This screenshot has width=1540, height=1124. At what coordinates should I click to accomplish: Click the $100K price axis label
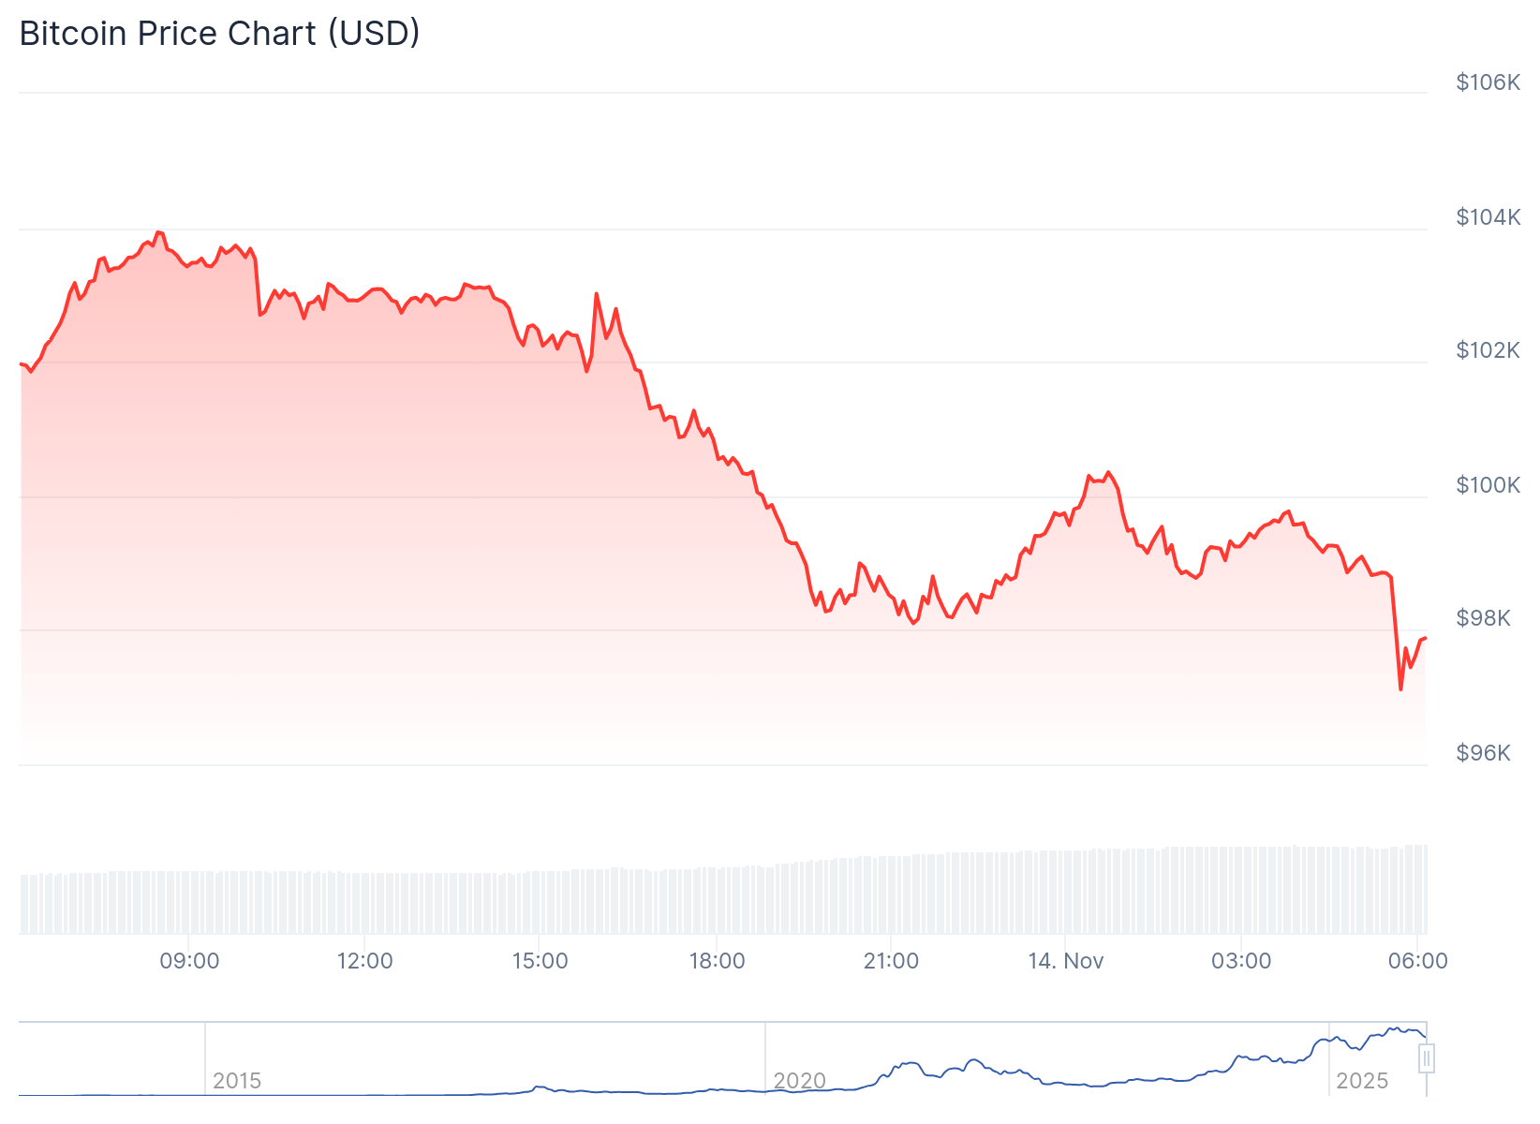tap(1488, 485)
